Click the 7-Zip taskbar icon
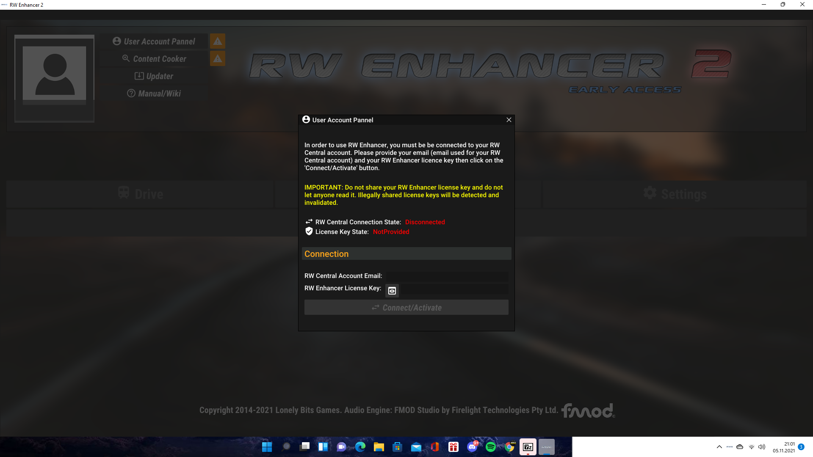This screenshot has width=813, height=457. tap(528, 447)
